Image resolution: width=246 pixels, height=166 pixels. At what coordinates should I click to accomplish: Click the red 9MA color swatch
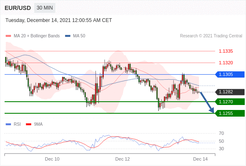click(28, 124)
